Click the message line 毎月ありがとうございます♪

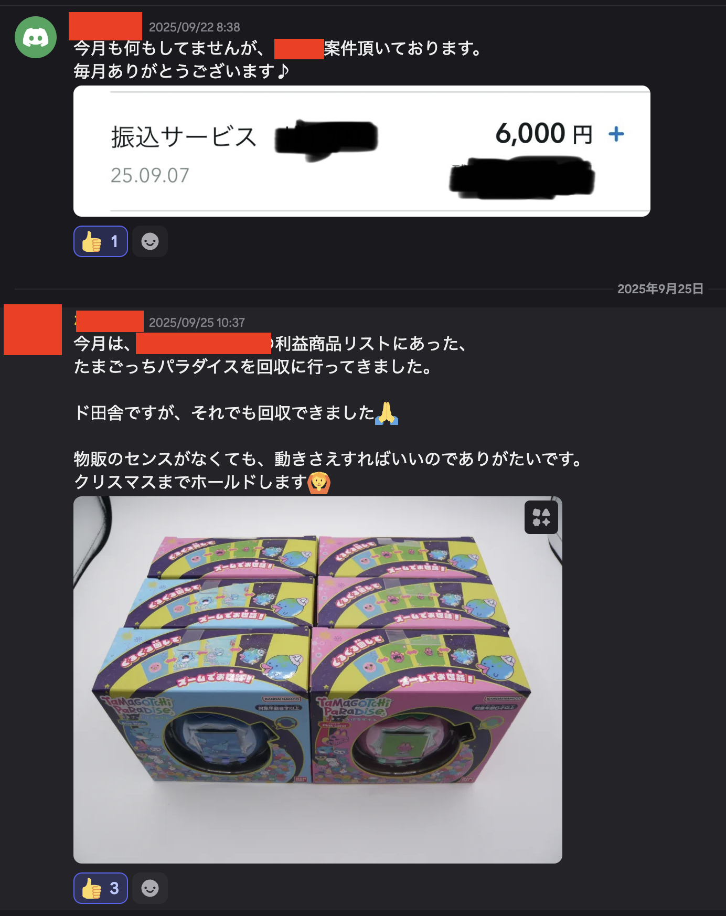[x=181, y=71]
